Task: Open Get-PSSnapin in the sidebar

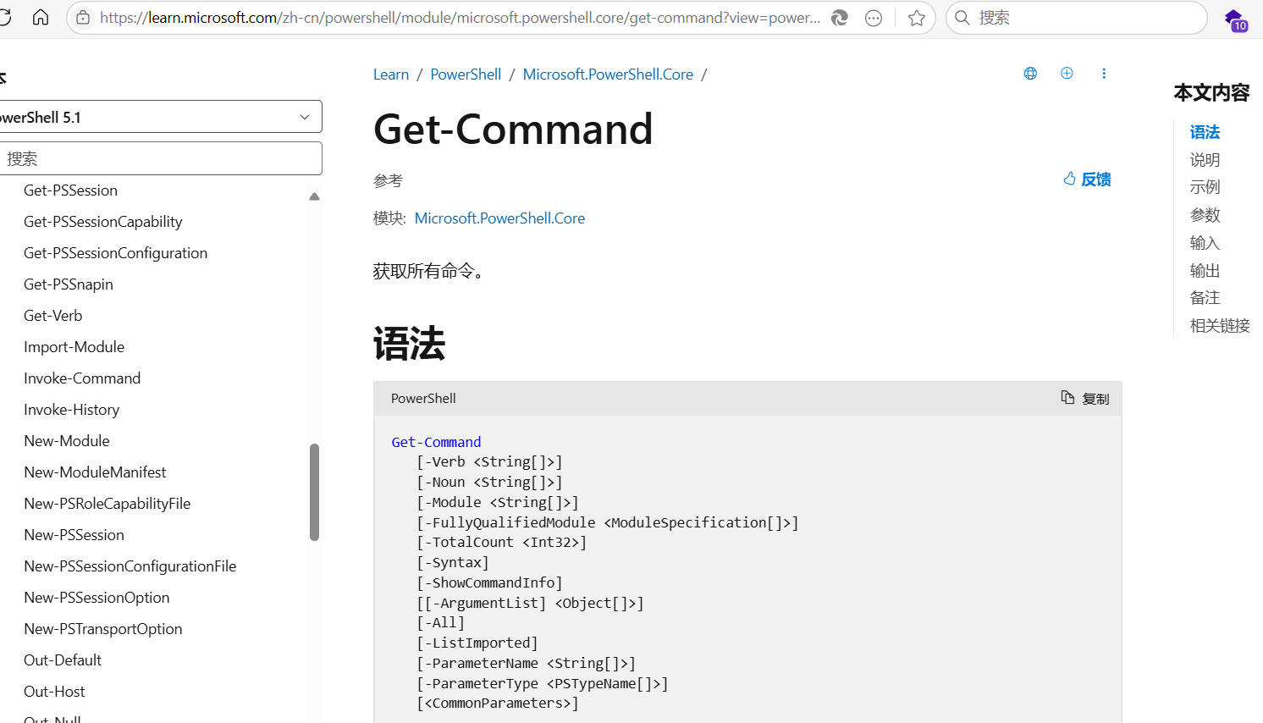Action: point(69,284)
